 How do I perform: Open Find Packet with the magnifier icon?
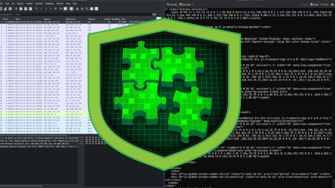click(x=36, y=9)
